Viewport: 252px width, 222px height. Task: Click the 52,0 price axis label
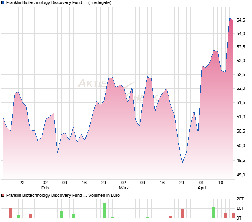point(241,88)
